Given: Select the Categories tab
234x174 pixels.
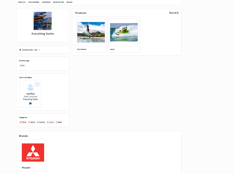Looking at the screenshot, I should click(46, 2).
